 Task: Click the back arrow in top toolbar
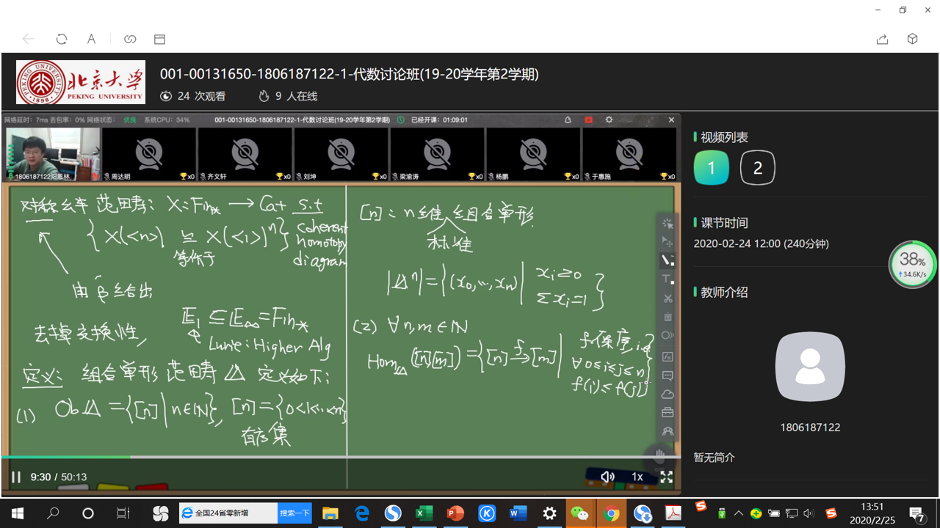coord(28,39)
